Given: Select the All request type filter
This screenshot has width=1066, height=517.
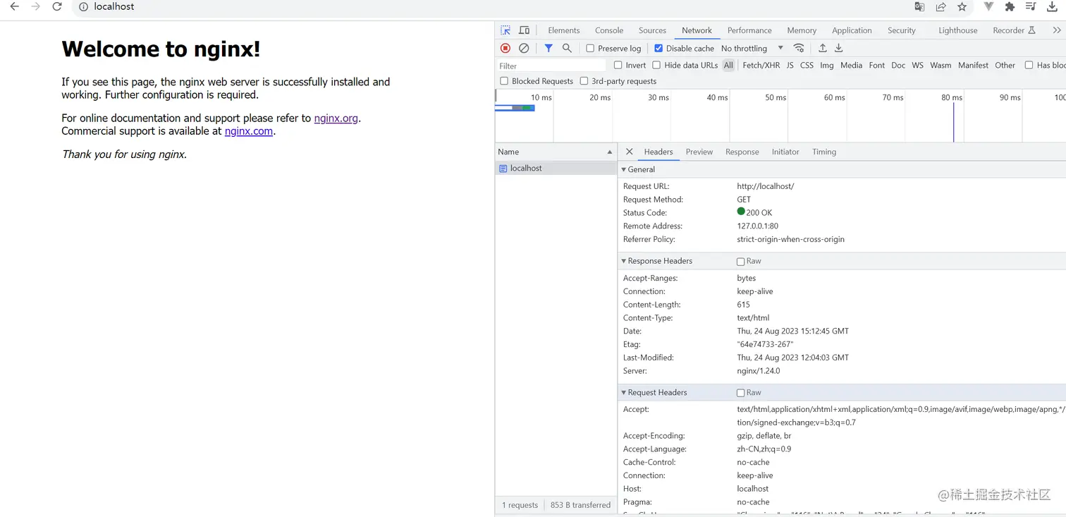Looking at the screenshot, I should pyautogui.click(x=728, y=65).
